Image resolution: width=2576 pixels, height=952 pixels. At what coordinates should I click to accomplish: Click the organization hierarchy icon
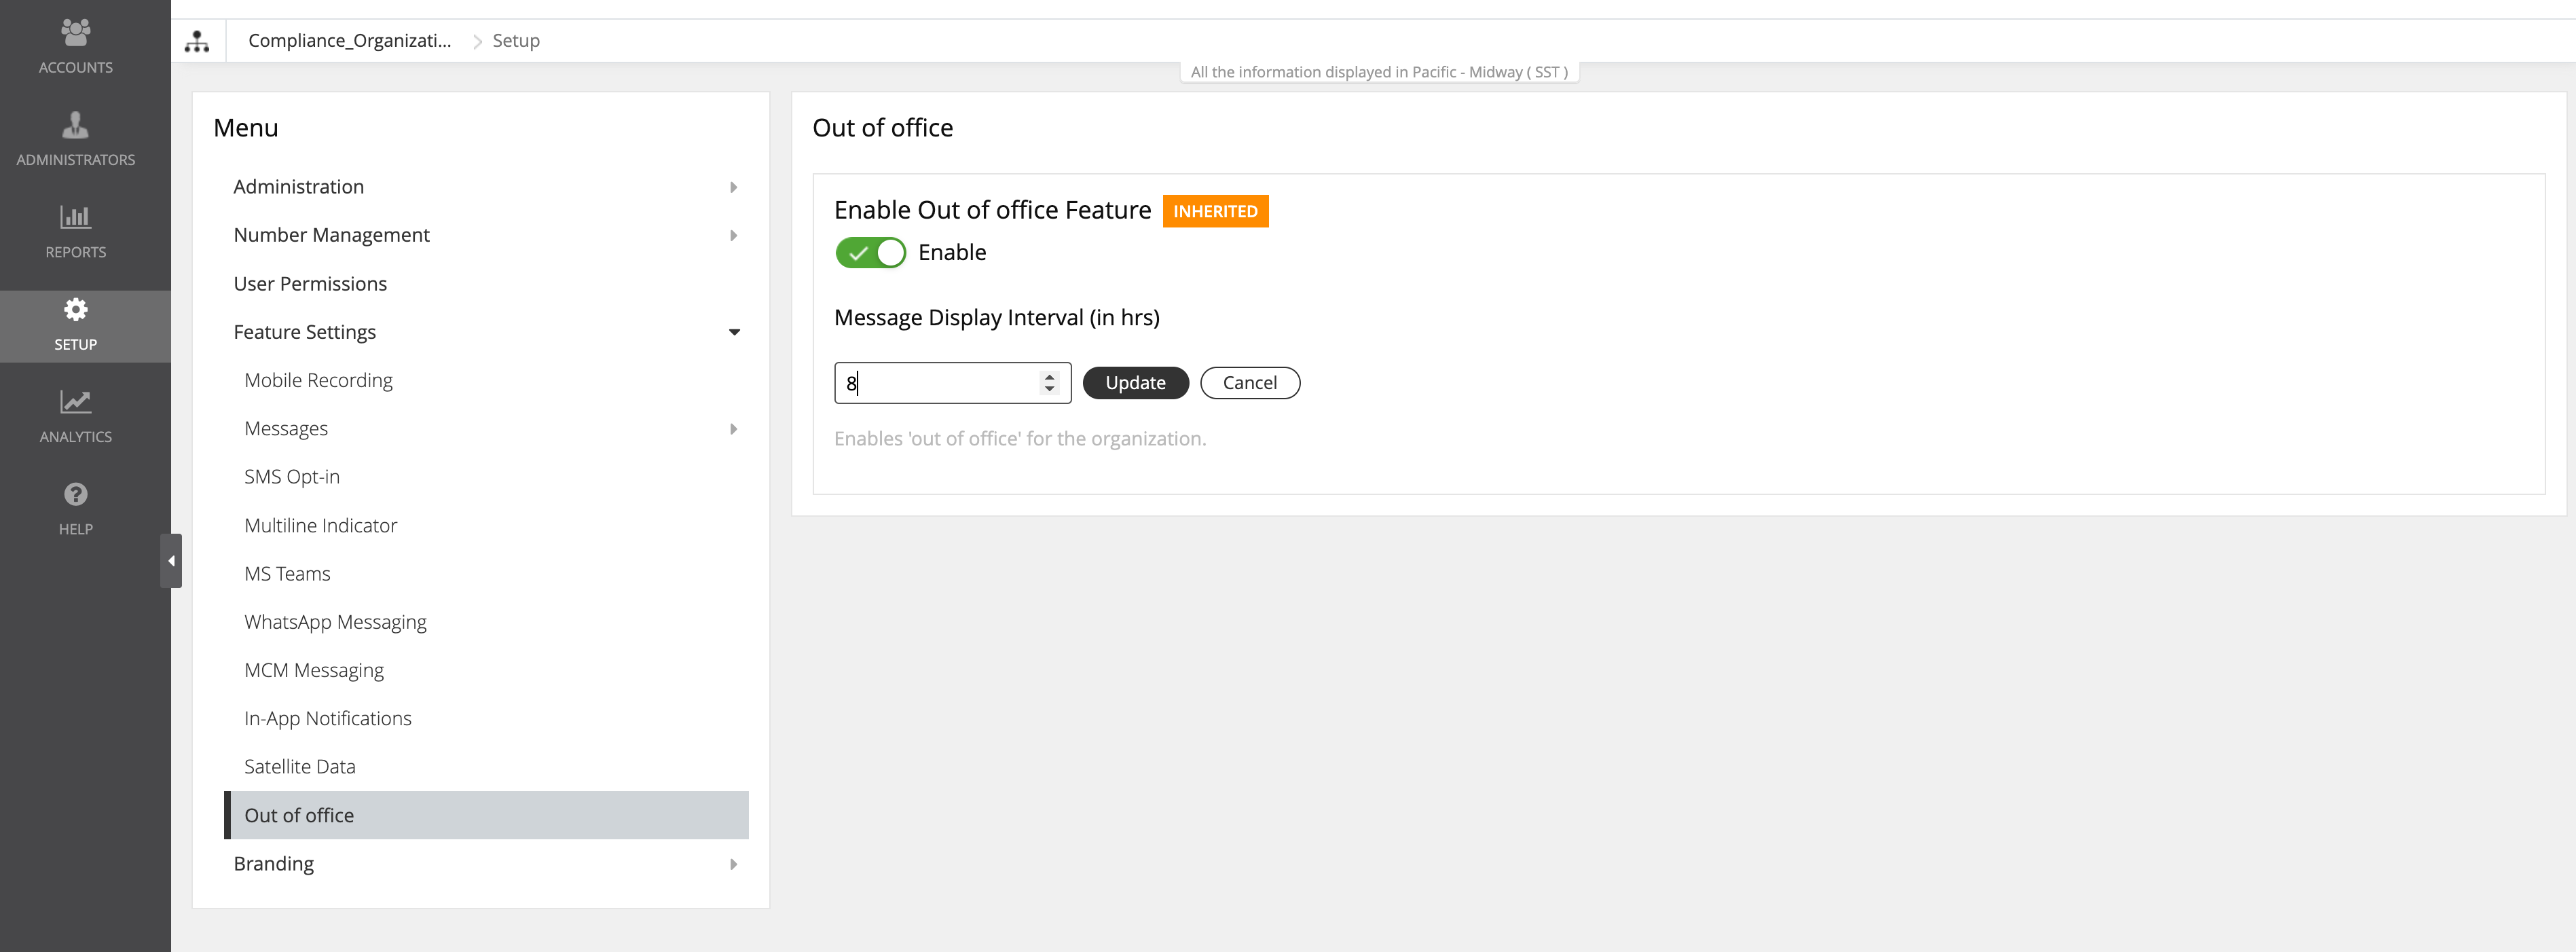[x=197, y=41]
